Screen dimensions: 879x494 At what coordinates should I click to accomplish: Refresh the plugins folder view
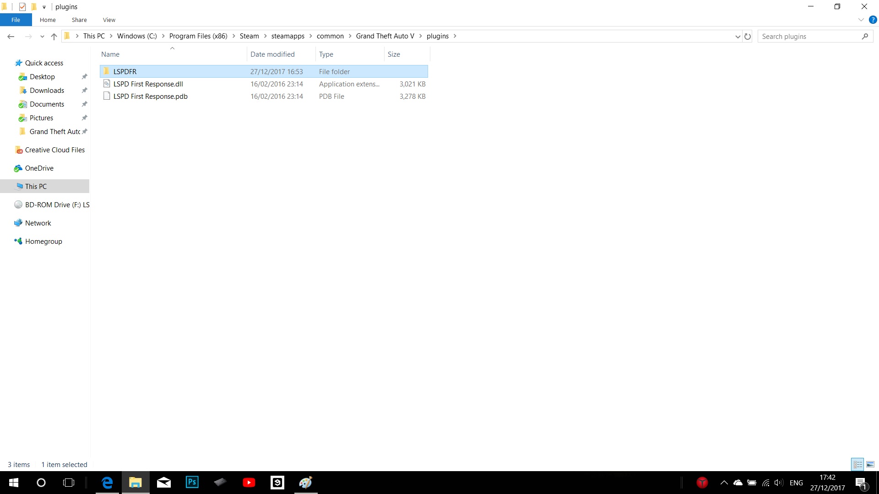tap(748, 37)
